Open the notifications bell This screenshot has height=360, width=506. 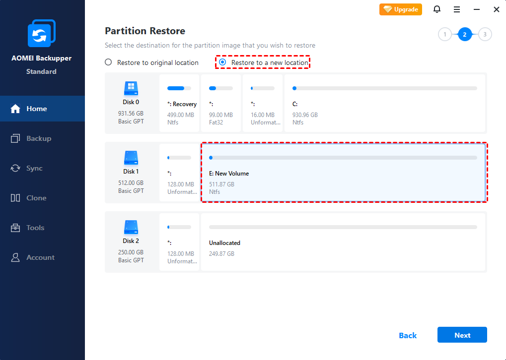(437, 9)
